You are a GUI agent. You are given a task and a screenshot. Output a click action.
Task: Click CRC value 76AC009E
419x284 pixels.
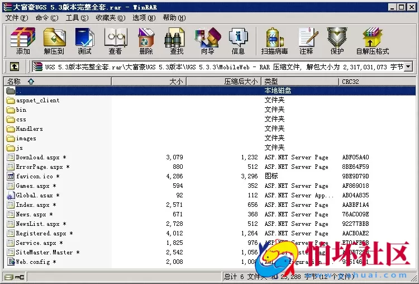click(x=355, y=214)
